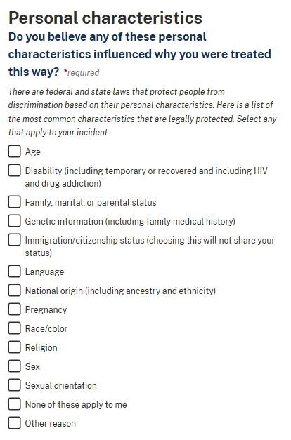
Task: Click the National origin label text
Action: (x=120, y=291)
